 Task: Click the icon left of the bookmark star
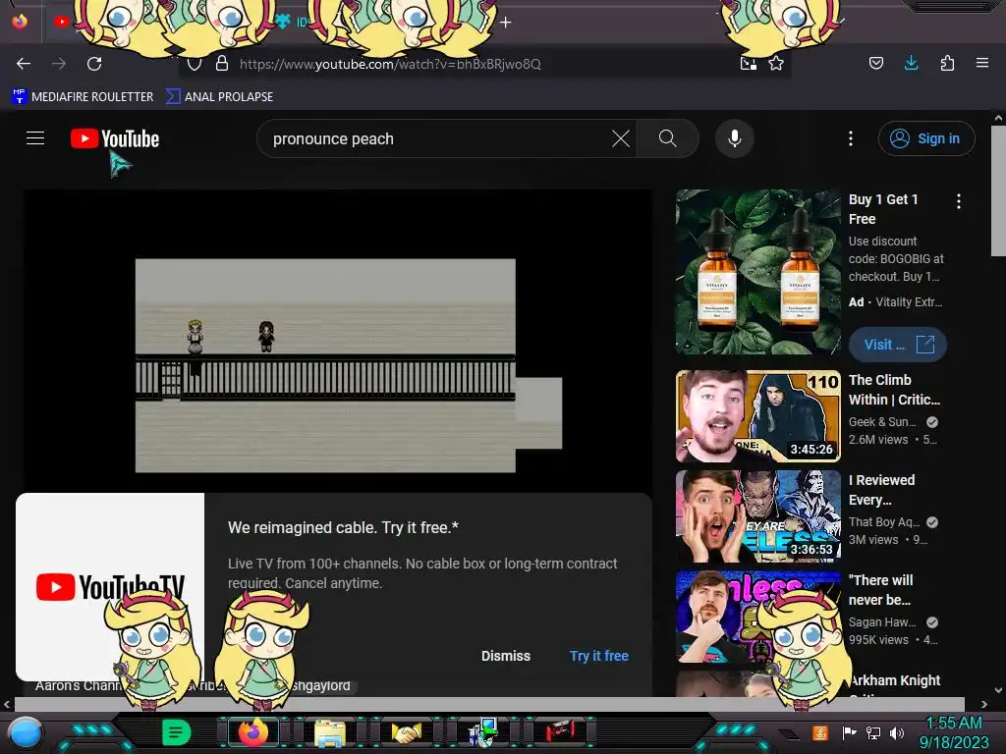pyautogui.click(x=748, y=63)
